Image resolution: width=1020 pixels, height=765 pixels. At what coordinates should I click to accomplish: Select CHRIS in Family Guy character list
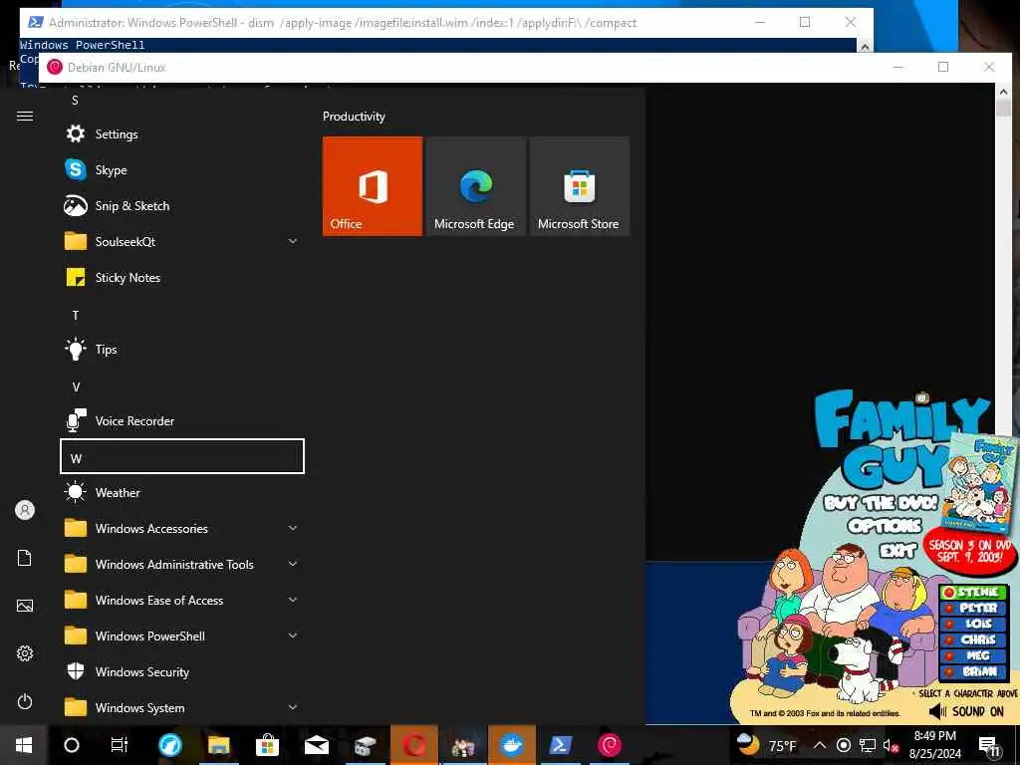(974, 639)
